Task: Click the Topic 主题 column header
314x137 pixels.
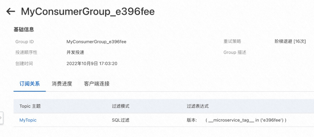Action: [x=30, y=106]
